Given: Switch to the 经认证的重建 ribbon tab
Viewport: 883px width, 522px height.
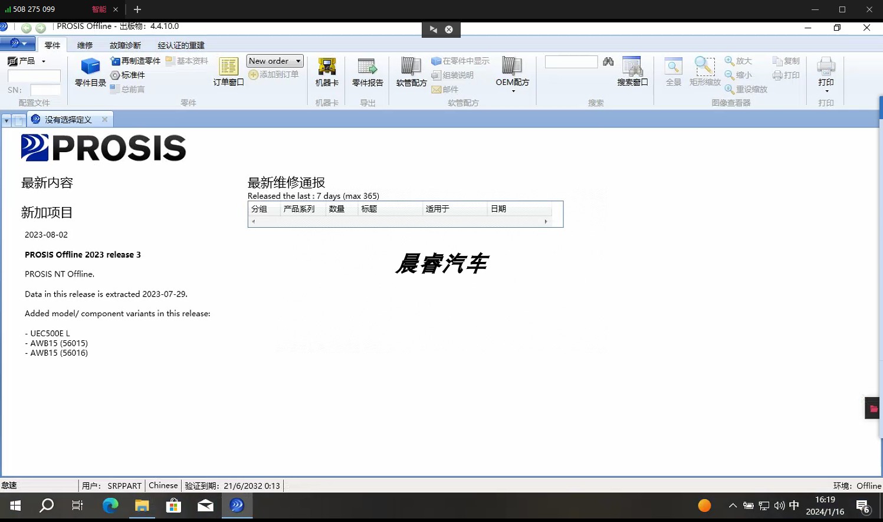Looking at the screenshot, I should (180, 45).
